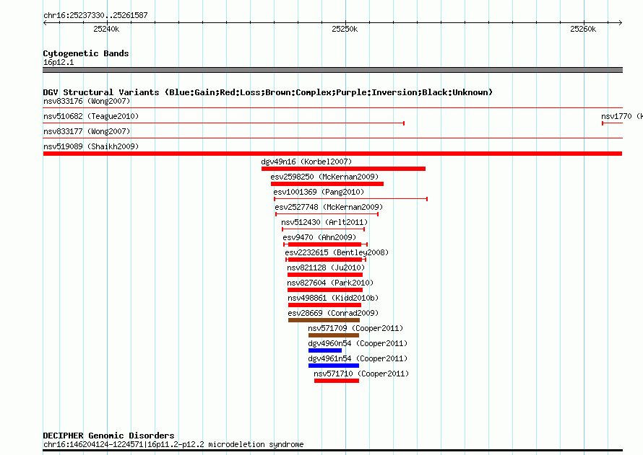Click the red nsv827604 variant bar
Screen dimensions: 643x455
(325, 290)
